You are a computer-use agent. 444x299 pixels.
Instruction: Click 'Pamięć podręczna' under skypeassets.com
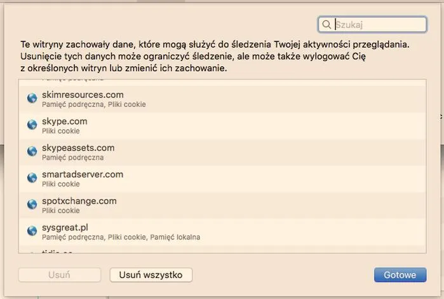pos(73,157)
